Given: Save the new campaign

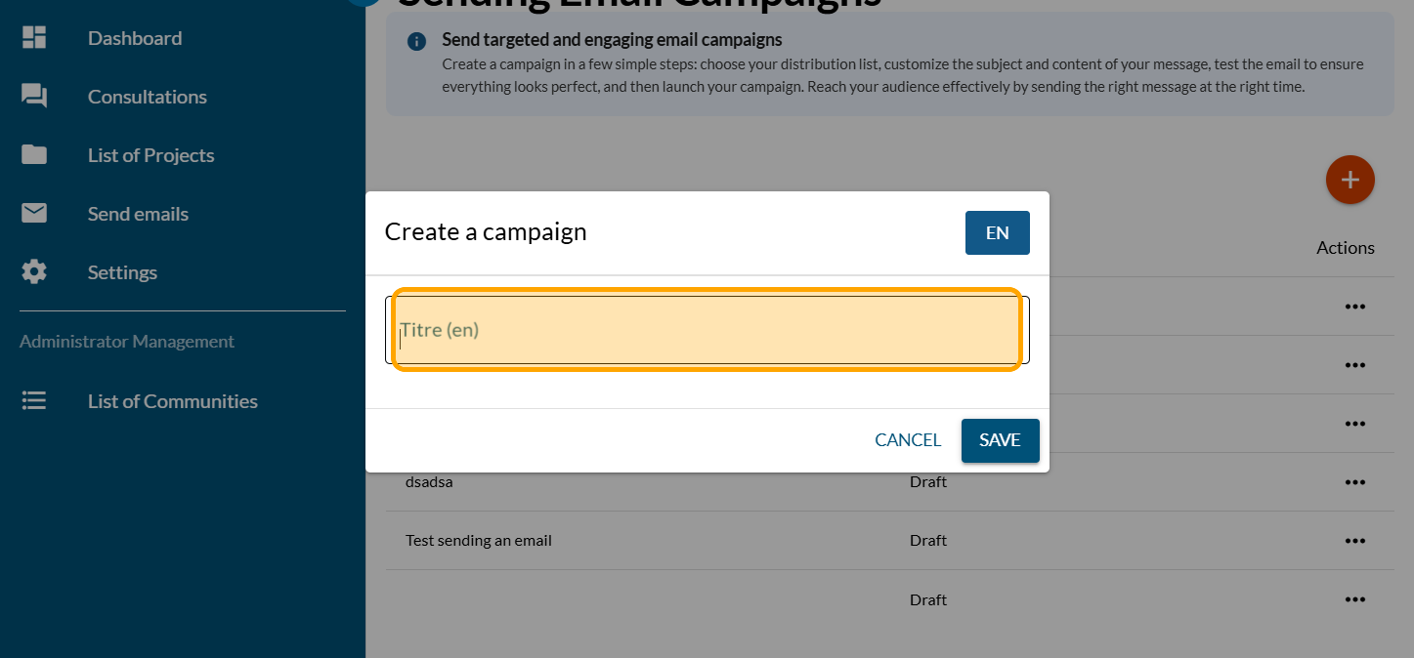Looking at the screenshot, I should 1000,440.
